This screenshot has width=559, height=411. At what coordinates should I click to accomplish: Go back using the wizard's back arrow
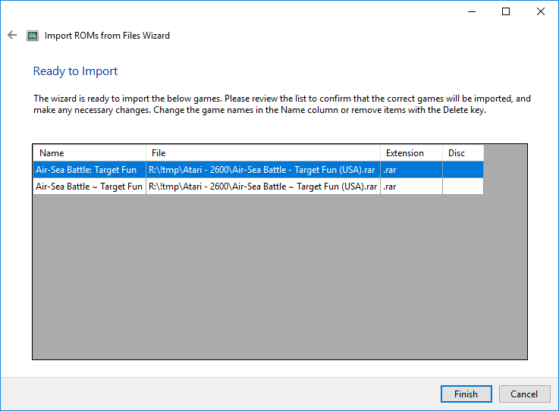12,35
